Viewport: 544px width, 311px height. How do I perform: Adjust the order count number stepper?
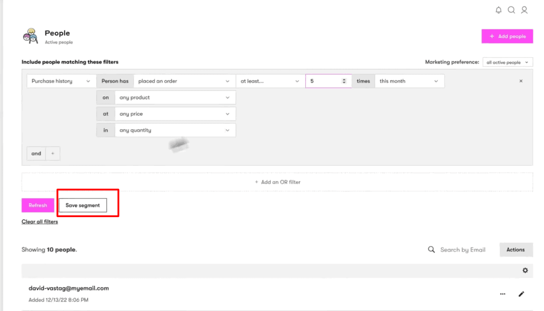(344, 81)
